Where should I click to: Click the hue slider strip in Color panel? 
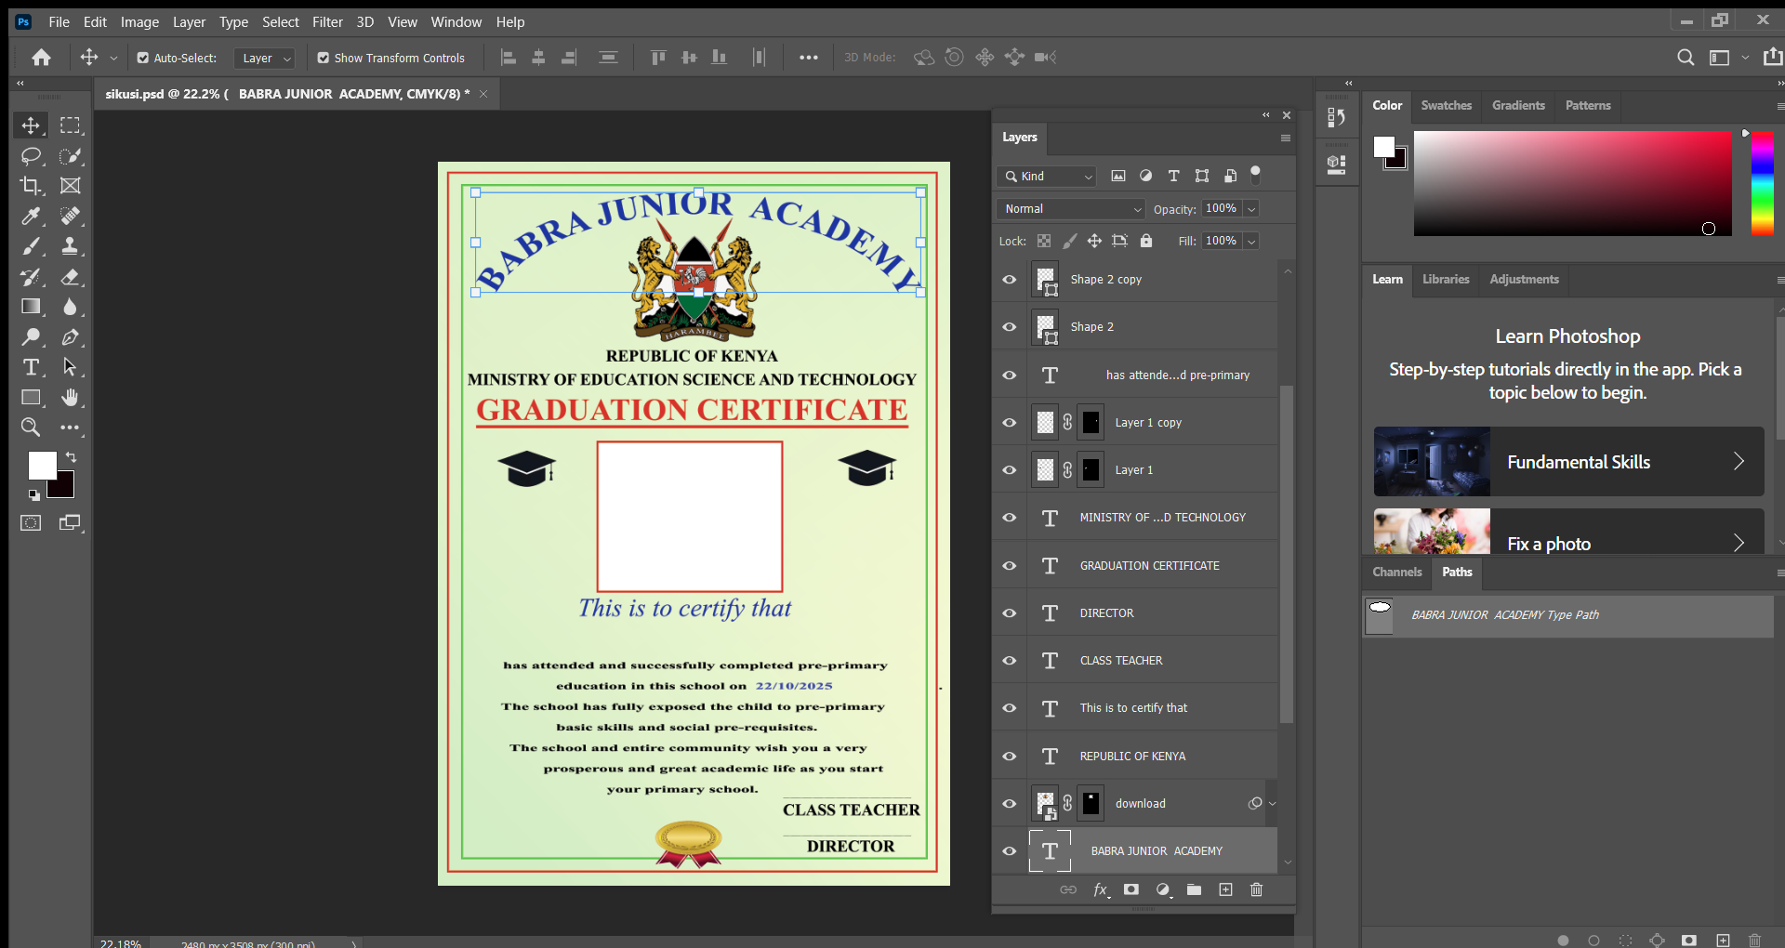click(1762, 183)
